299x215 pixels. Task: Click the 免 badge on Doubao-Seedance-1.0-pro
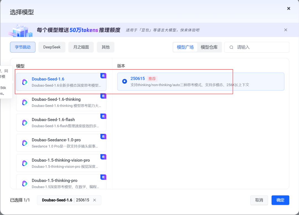[103, 137]
